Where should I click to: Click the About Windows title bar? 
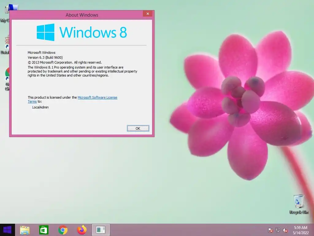[x=82, y=15]
